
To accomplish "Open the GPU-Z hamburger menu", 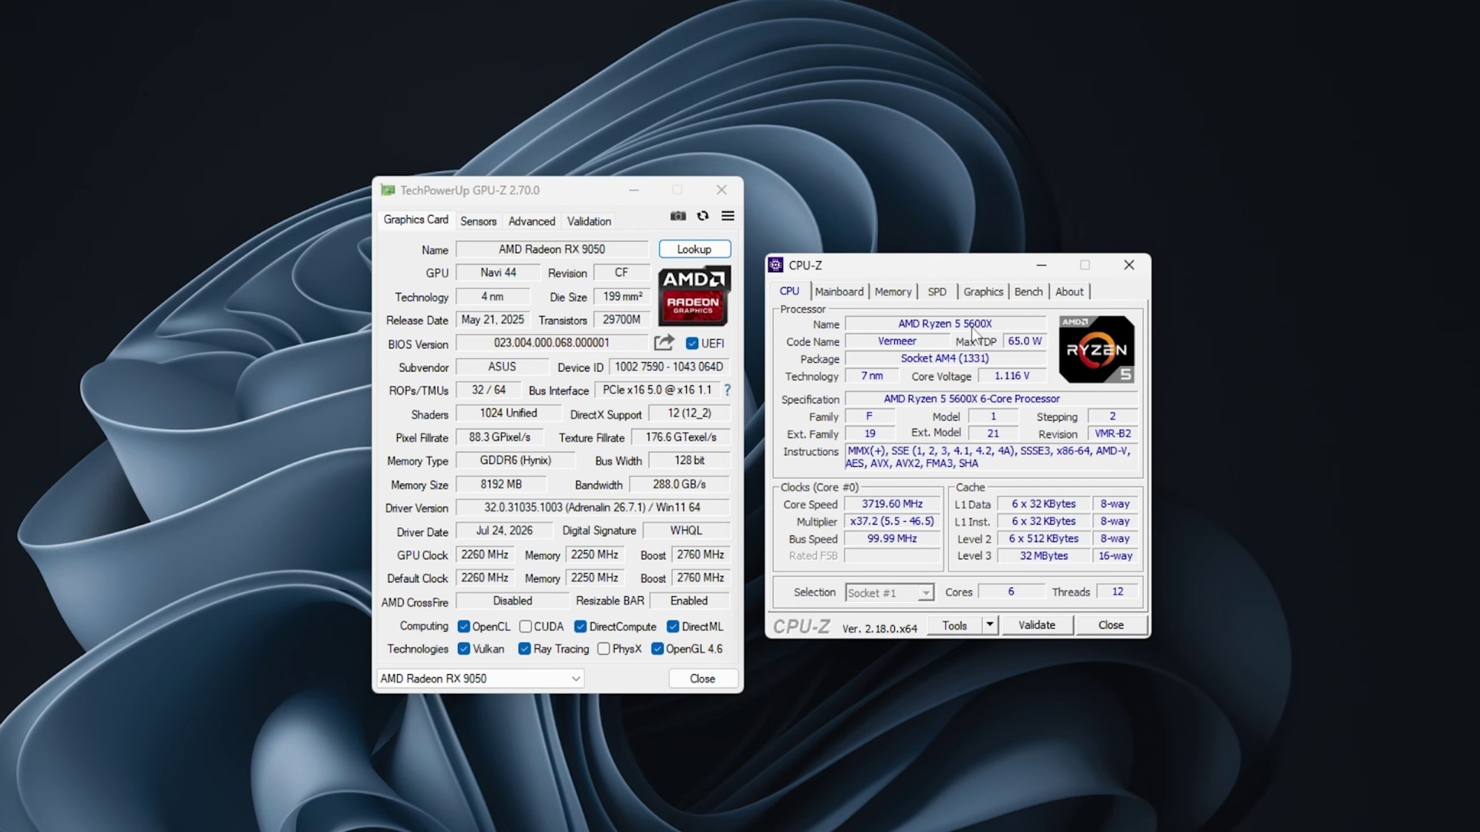I will (728, 216).
